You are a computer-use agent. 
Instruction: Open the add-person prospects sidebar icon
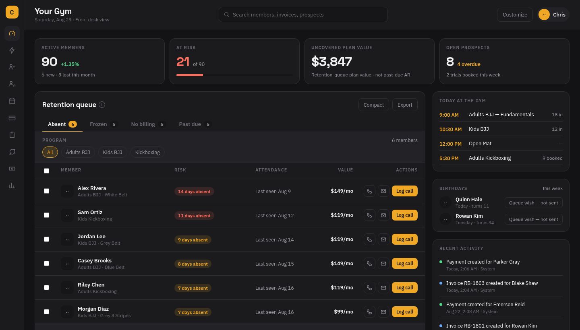(12, 67)
